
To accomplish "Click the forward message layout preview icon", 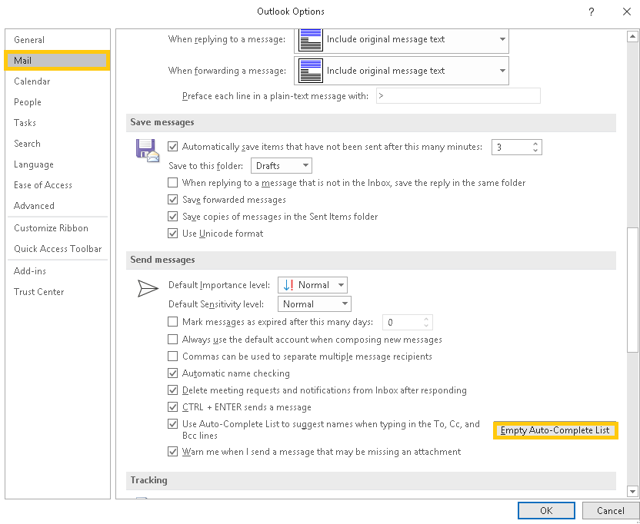I will click(311, 71).
